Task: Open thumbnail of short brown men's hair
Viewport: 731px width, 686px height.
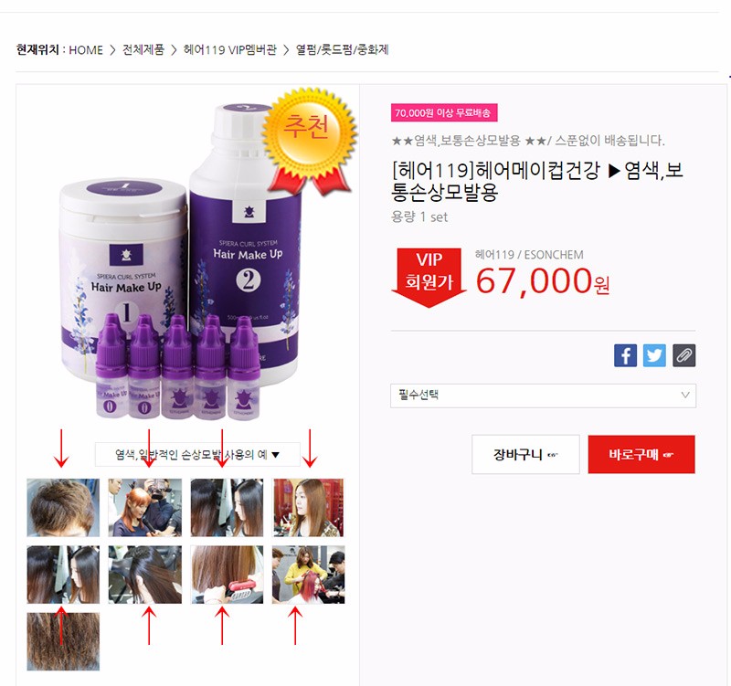Action: [63, 508]
